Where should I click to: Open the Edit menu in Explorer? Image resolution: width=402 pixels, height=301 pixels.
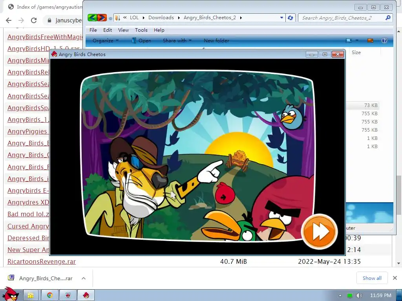point(108,30)
